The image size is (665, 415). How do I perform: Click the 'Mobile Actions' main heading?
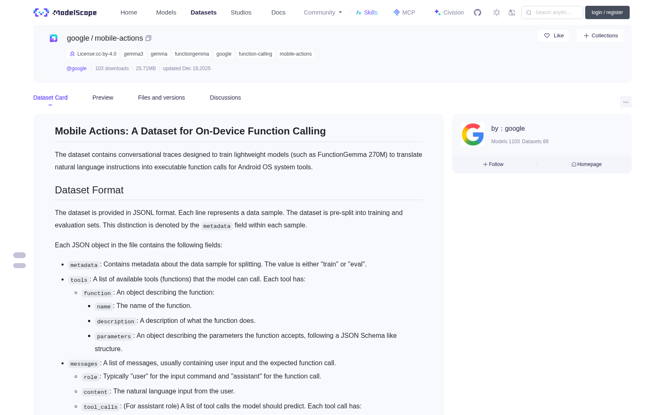tap(190, 131)
